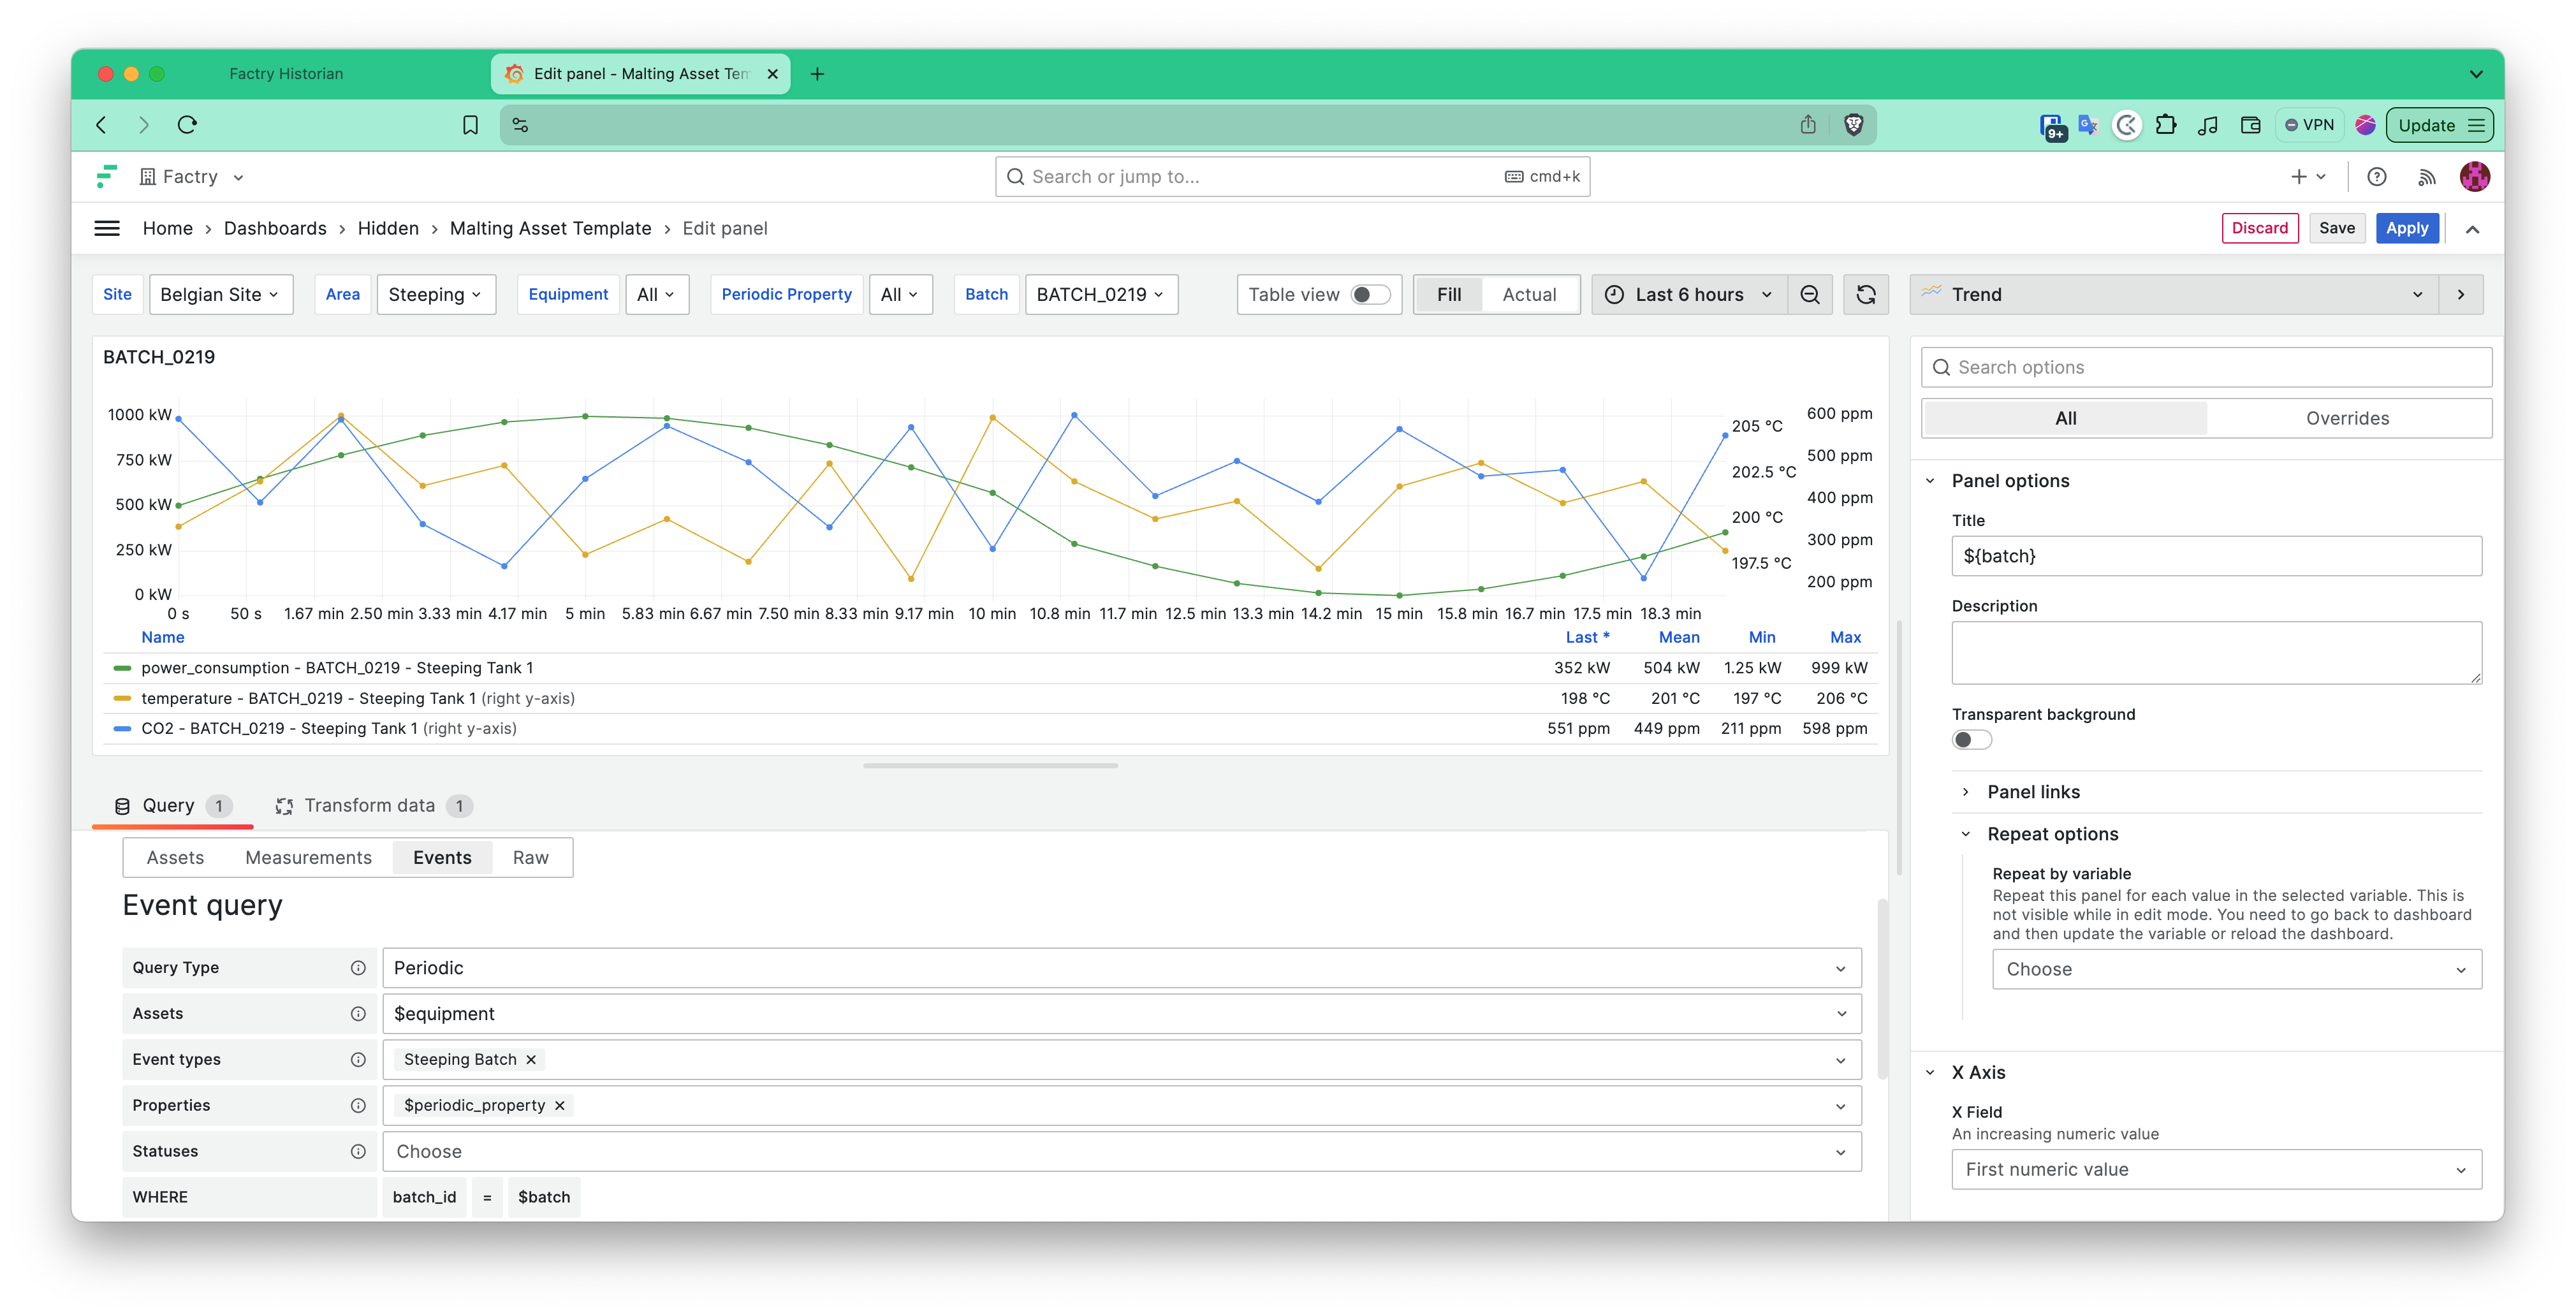2576x1316 pixels.
Task: Show info for Event types field
Action: 358,1059
